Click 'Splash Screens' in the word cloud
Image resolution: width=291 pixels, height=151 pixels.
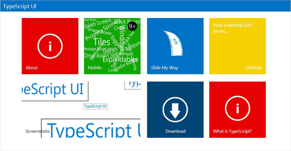[x=98, y=24]
